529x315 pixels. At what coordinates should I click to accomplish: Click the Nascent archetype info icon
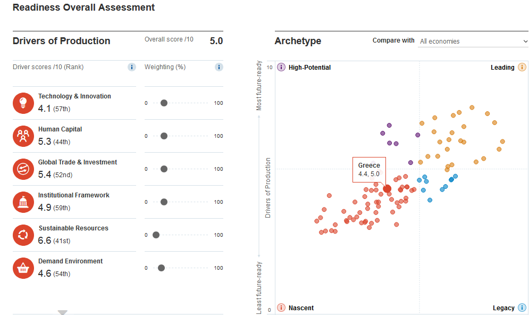point(281,308)
